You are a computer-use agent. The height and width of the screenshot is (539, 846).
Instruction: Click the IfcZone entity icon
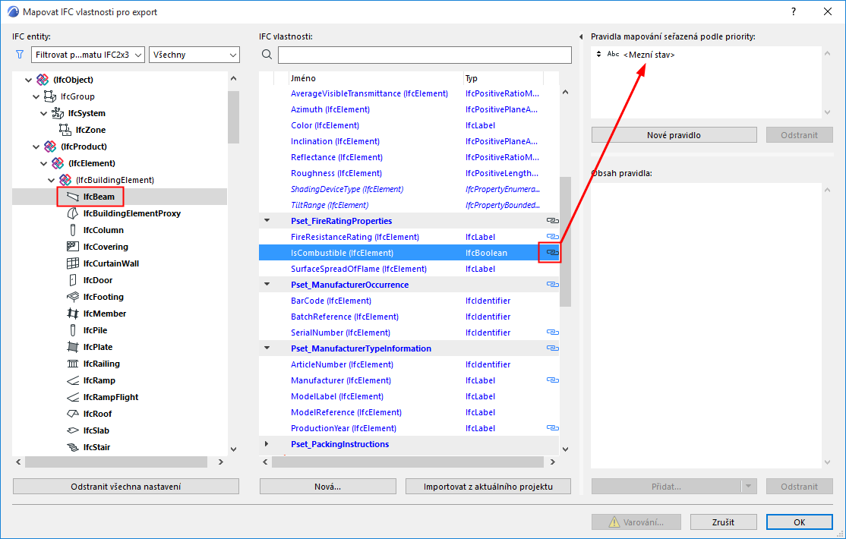(x=65, y=130)
